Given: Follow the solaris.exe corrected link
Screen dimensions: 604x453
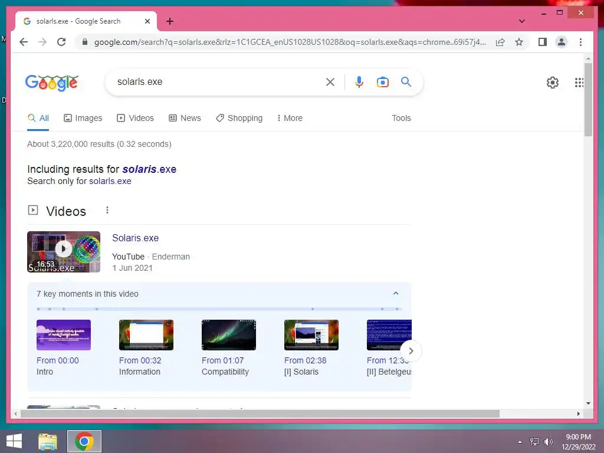Looking at the screenshot, I should [149, 169].
